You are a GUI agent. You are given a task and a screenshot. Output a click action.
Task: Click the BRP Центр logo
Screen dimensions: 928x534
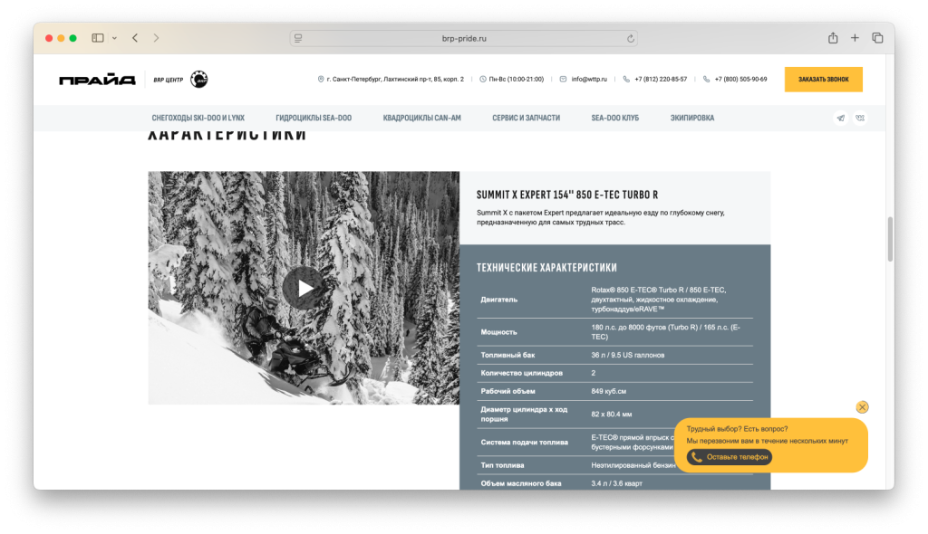(x=180, y=80)
